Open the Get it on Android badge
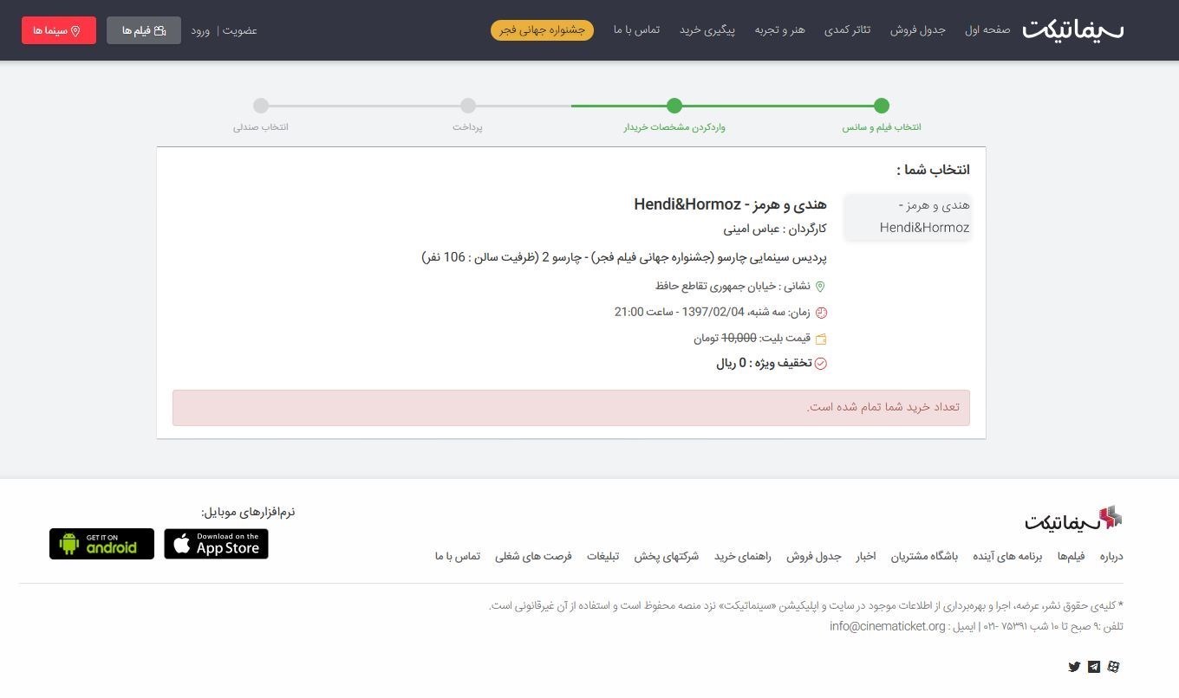 (x=101, y=544)
